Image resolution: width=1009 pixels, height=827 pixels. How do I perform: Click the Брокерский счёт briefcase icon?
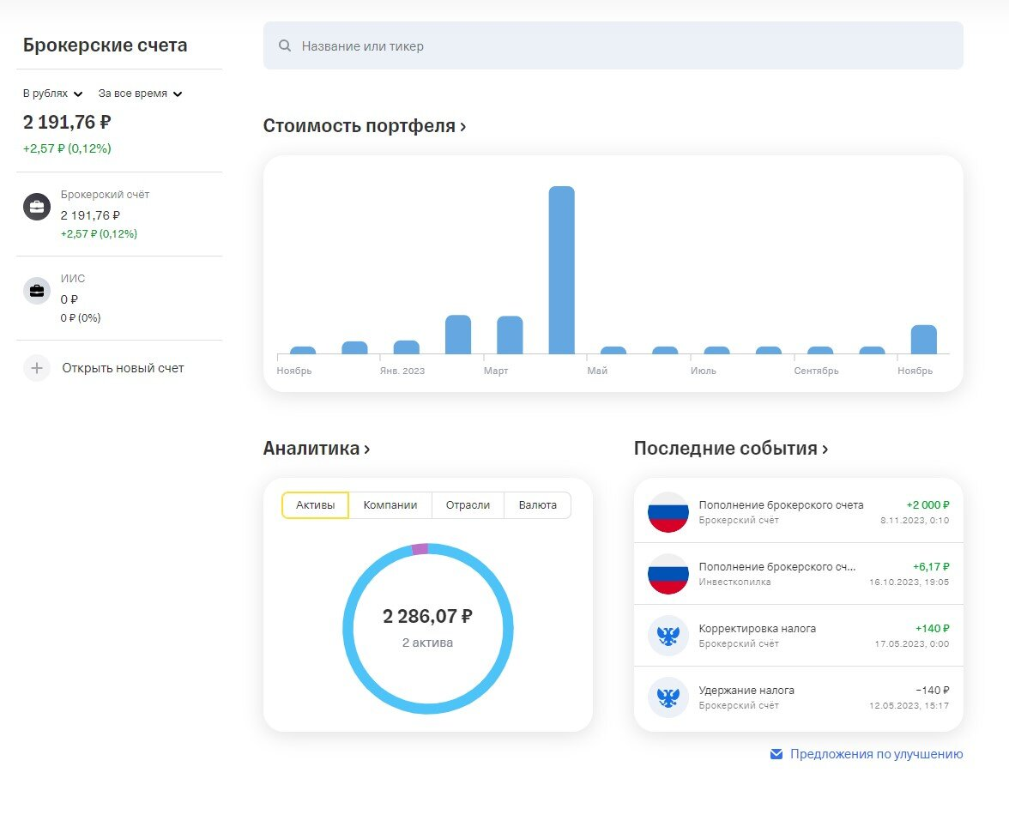coord(36,207)
